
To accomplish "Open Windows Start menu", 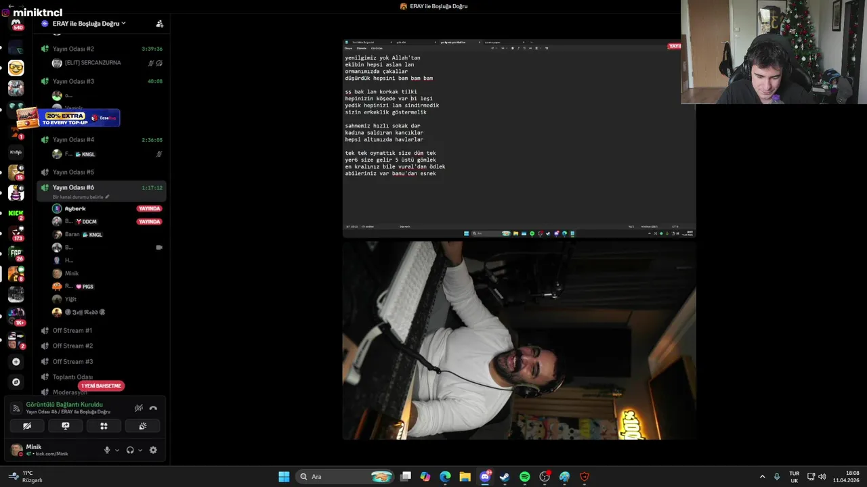I will coord(284,477).
